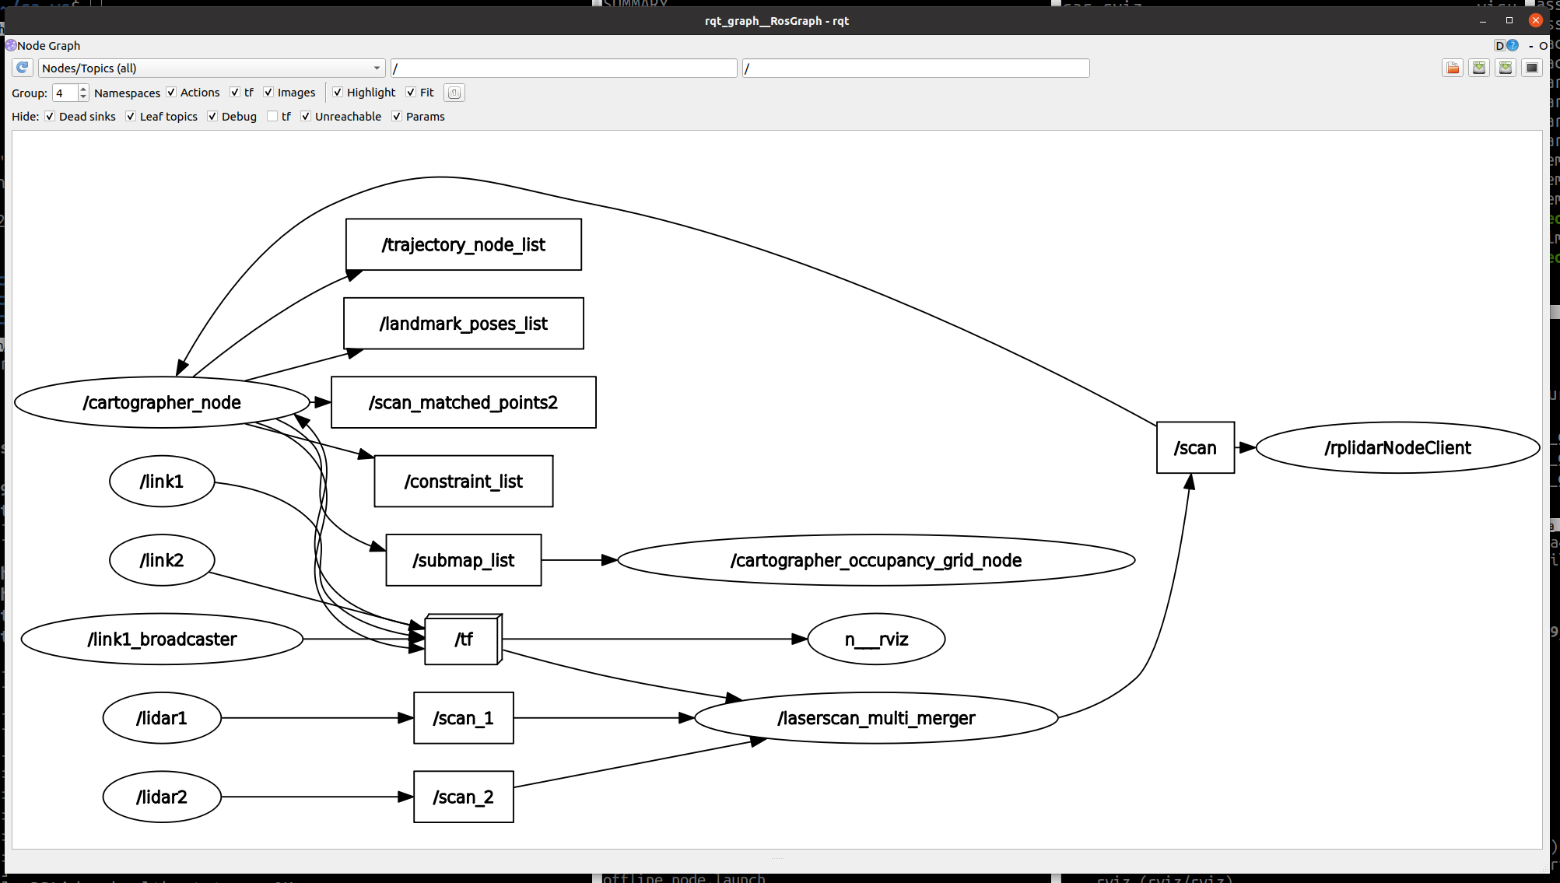This screenshot has height=883, width=1560.
Task: Select the /cartographer_occupancy_grid_node ellipse
Action: point(876,560)
